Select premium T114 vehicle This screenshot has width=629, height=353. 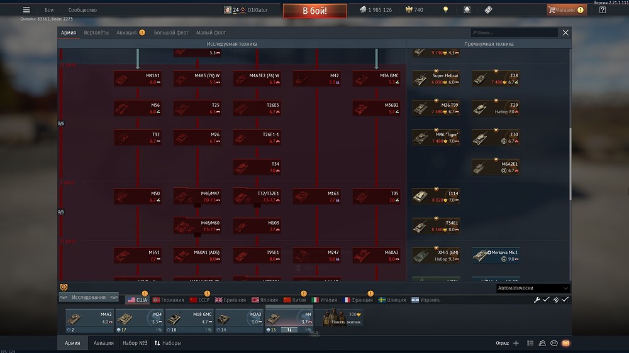point(437,197)
